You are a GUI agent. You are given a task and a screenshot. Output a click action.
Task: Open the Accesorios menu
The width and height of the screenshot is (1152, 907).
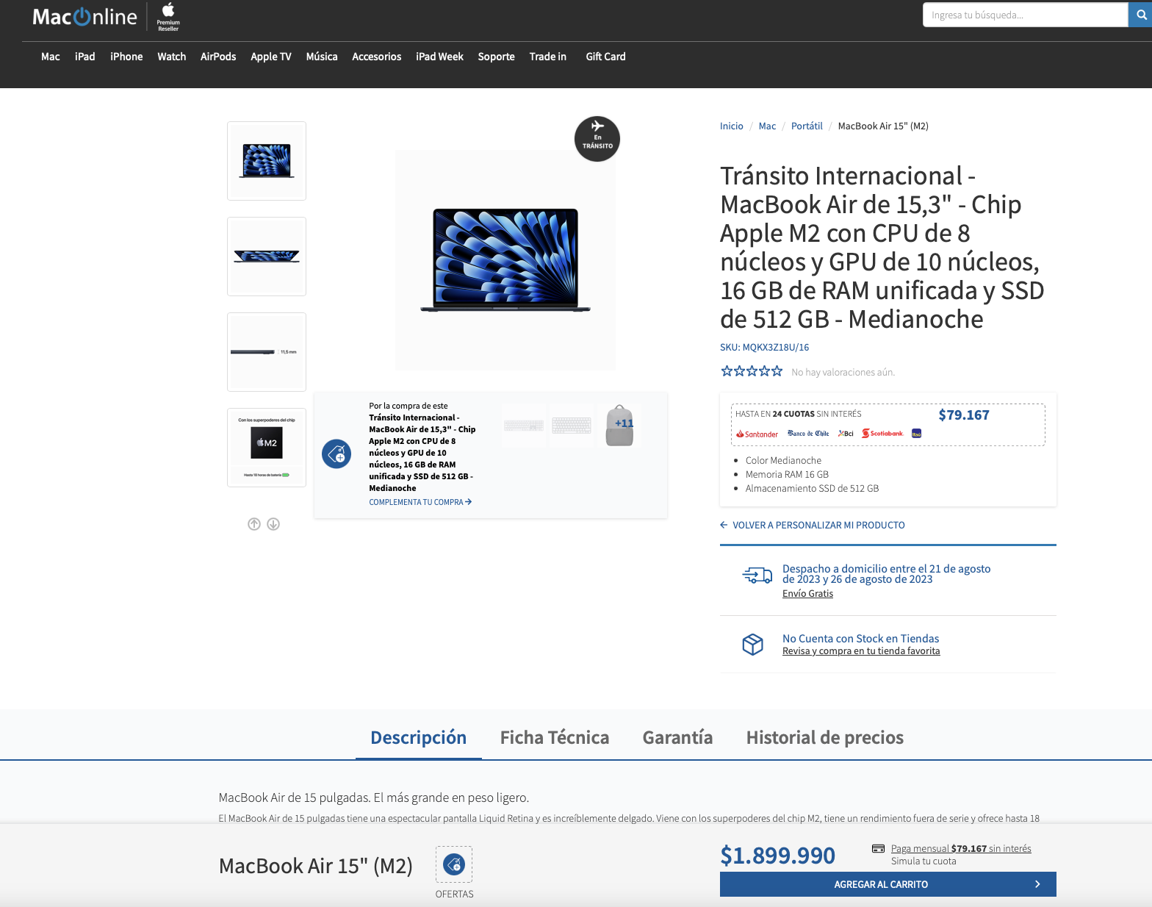click(377, 57)
